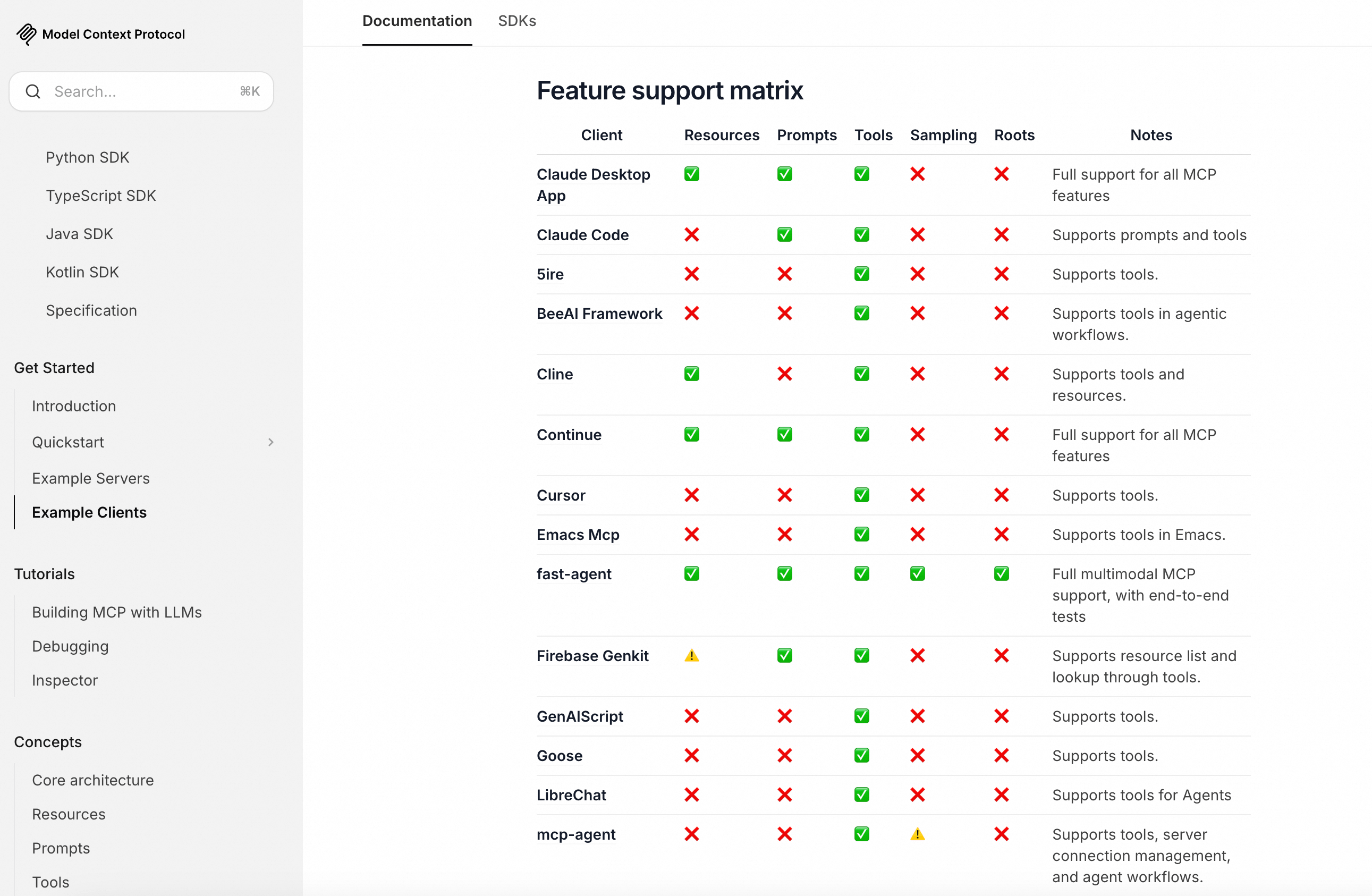The width and height of the screenshot is (1372, 896).
Task: Click the Firebase Genkit Resources warning icon
Action: tap(691, 656)
